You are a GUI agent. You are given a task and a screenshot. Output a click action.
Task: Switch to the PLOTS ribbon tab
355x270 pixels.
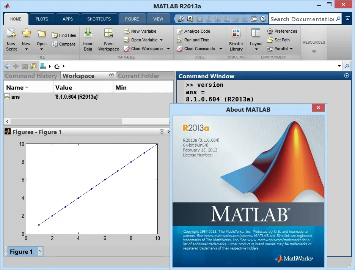pyautogui.click(x=42, y=19)
